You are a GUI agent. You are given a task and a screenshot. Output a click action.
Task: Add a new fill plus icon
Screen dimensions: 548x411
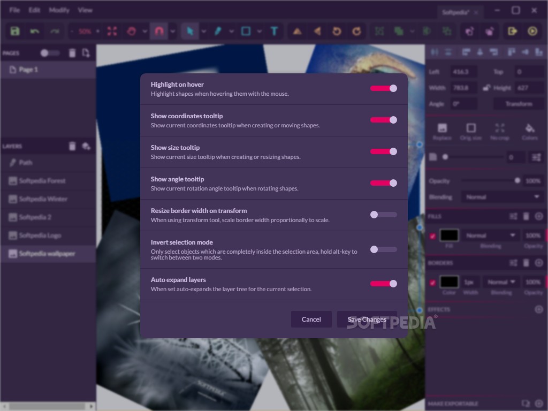539,216
